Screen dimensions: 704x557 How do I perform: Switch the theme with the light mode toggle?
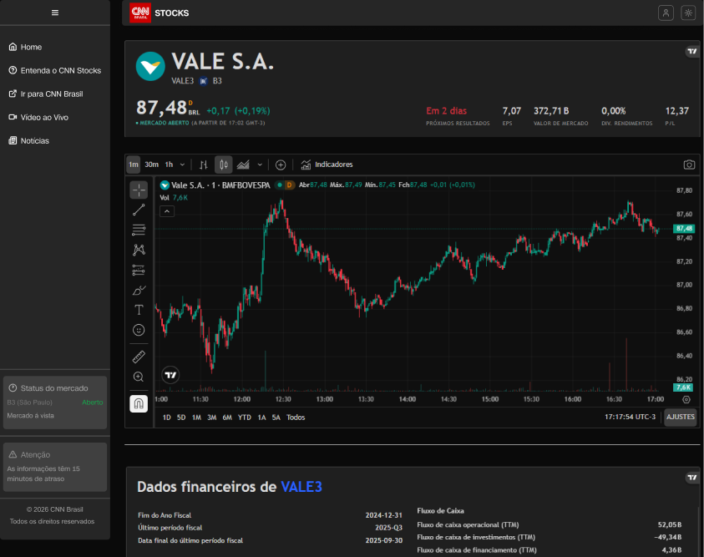coord(688,13)
